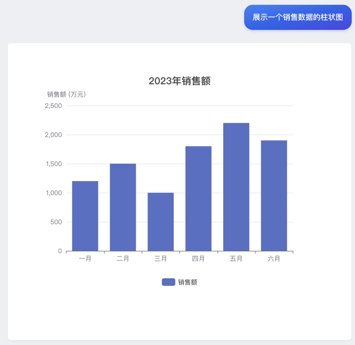
Task: Click the 三月 bar
Action: click(x=160, y=221)
